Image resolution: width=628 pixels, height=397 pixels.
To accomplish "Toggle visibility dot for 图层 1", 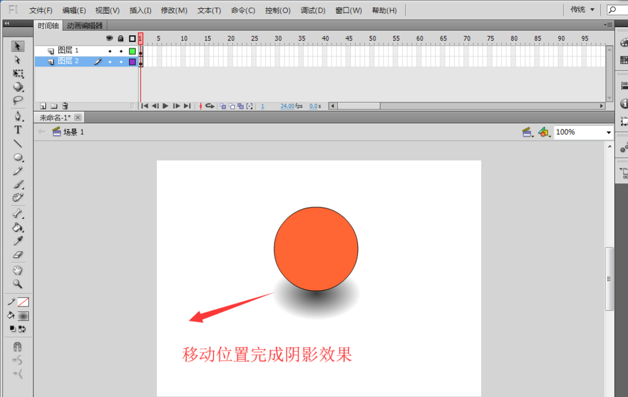I will coord(110,52).
